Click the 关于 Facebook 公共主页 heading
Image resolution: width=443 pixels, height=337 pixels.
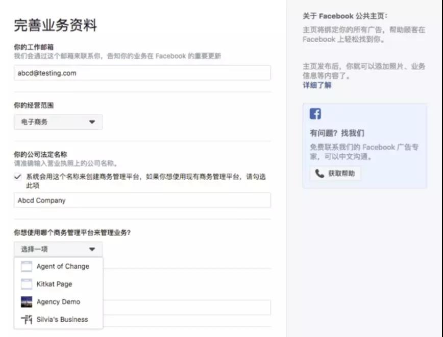pyautogui.click(x=345, y=16)
